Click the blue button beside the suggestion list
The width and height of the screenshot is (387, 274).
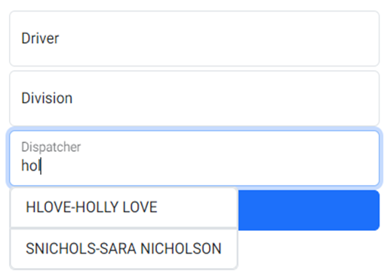pyautogui.click(x=309, y=210)
